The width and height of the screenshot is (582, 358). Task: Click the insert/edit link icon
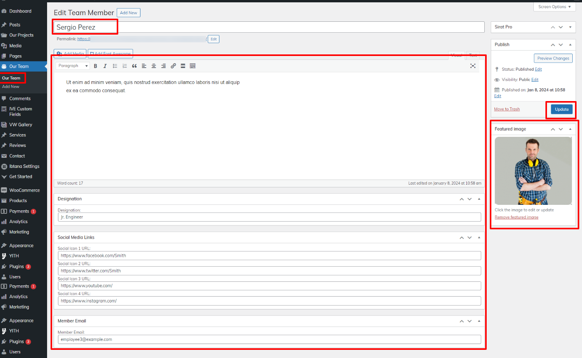[173, 66]
